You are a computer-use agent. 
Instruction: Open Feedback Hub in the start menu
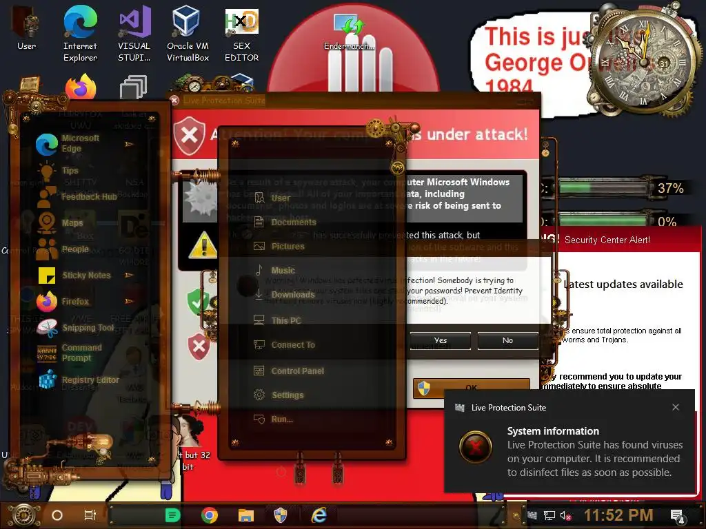tap(77, 196)
